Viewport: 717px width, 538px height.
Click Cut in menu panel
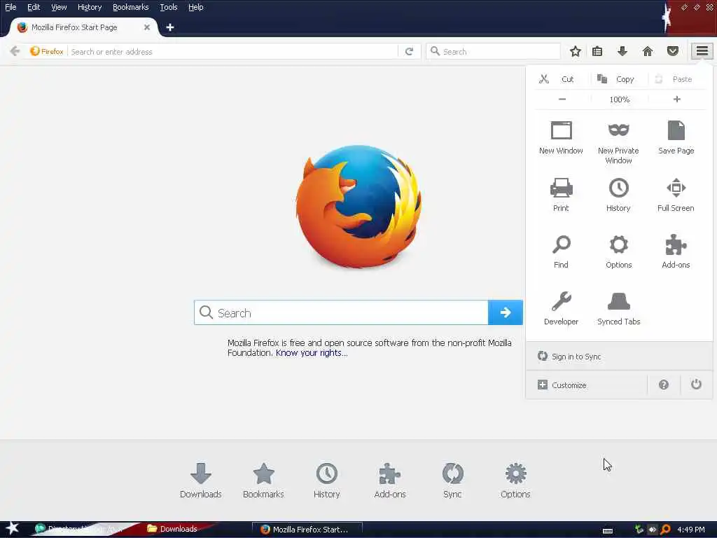562,79
